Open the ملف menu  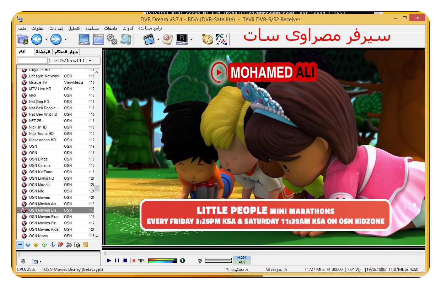(22, 28)
